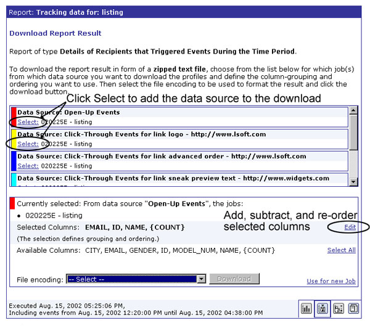Click the red swatch beside Currently selected
The height and width of the screenshot is (328, 370).
(12, 203)
